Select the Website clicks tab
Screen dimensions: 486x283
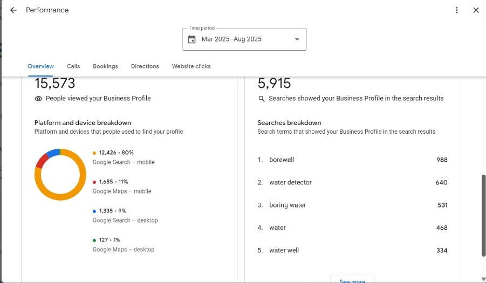191,66
